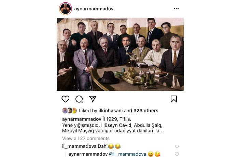This screenshot has width=239, height=157.
Task: Like the post with the heart icon
Action: 66,99
